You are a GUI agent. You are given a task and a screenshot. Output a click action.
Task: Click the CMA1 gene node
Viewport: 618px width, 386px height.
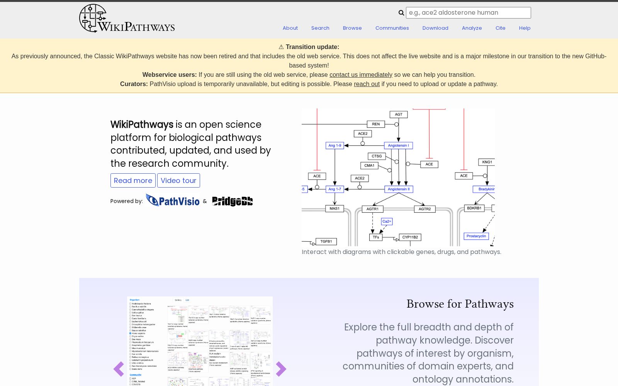(x=369, y=166)
